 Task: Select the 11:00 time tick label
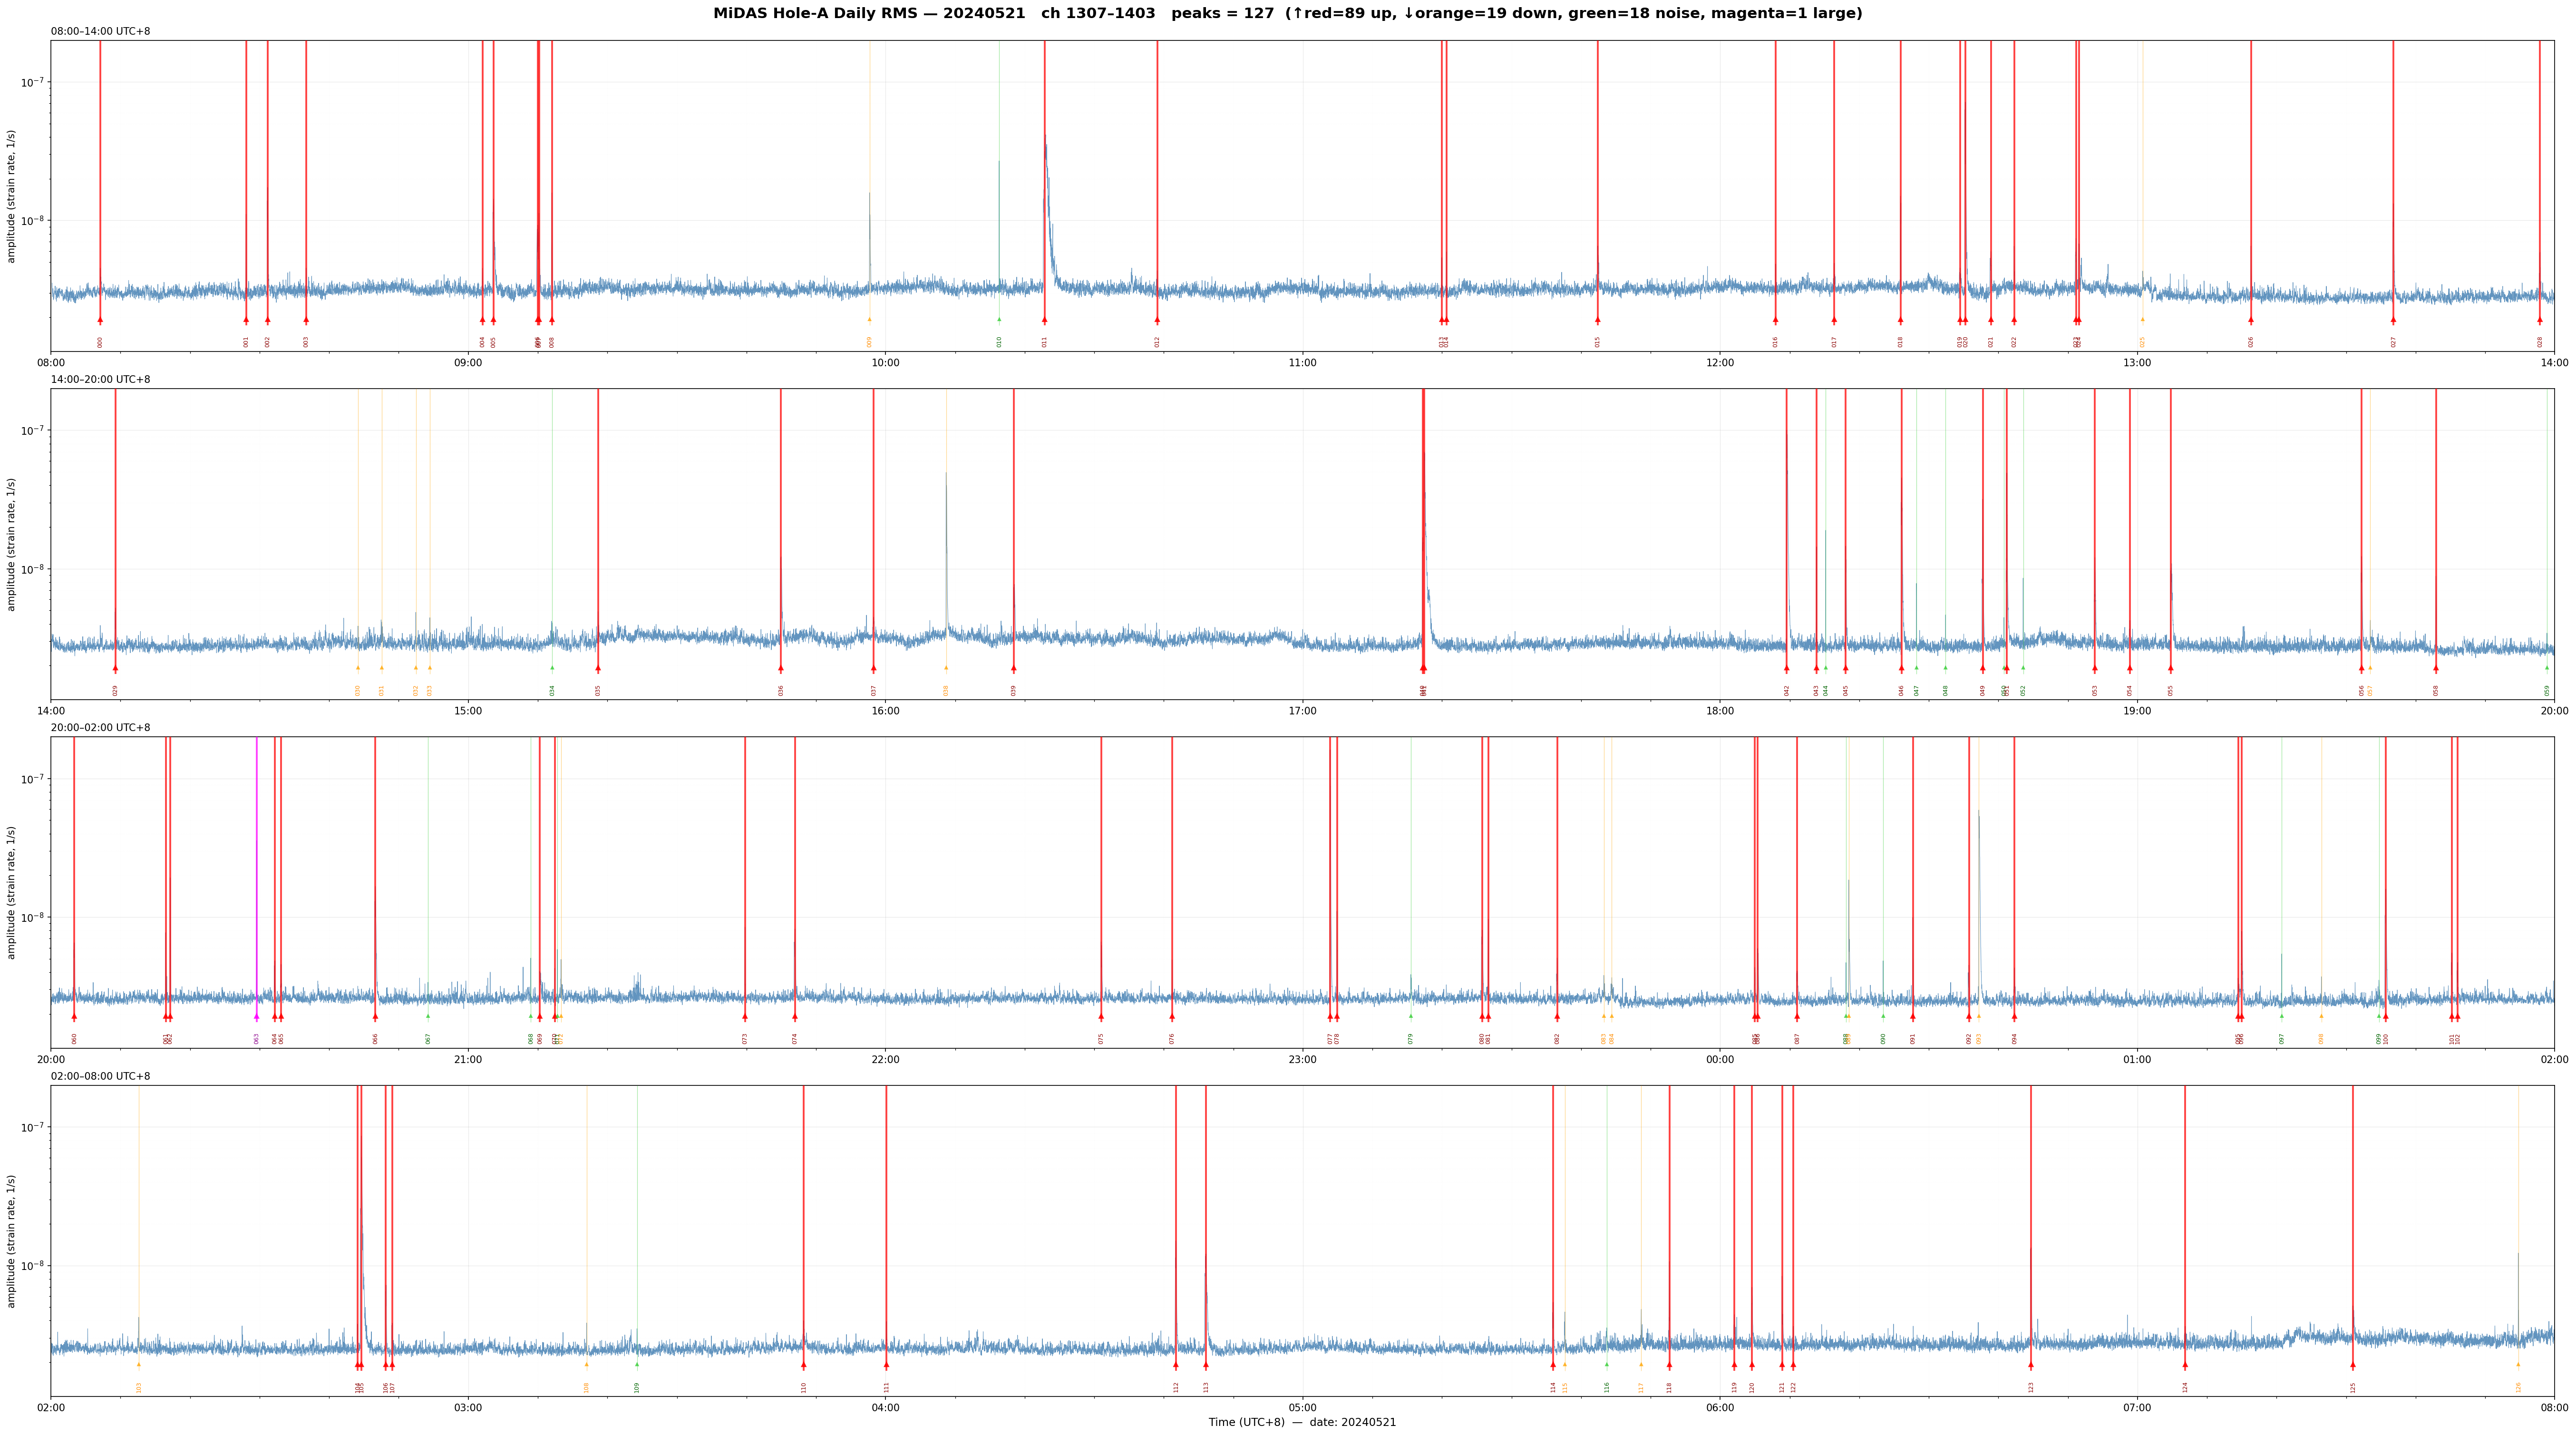[x=1303, y=363]
